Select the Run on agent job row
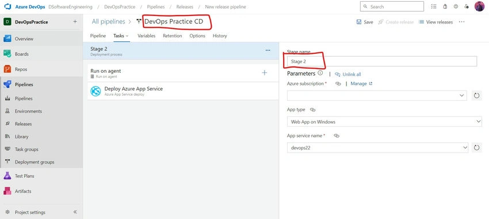Screen dimensions: 489x219 point(183,73)
